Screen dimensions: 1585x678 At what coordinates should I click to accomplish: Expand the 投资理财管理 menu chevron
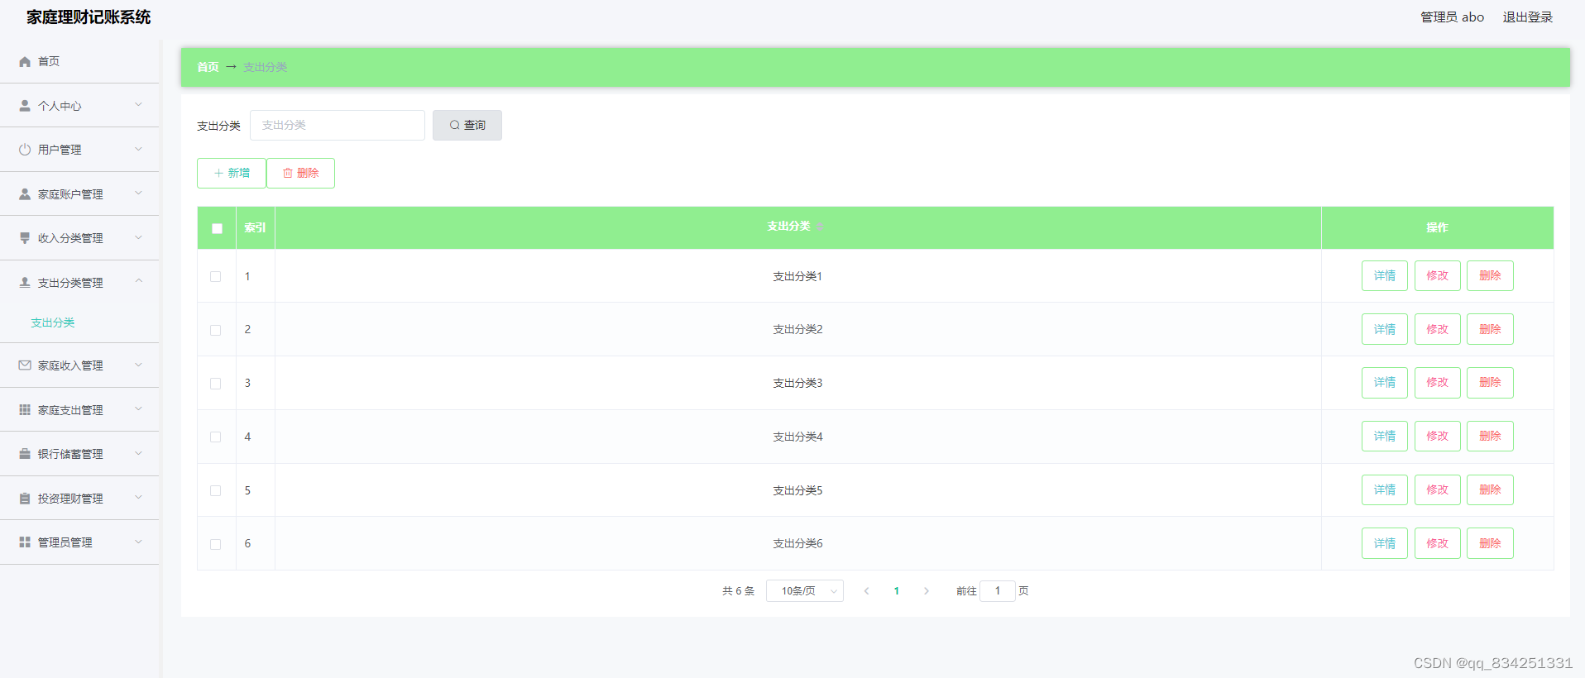[138, 498]
